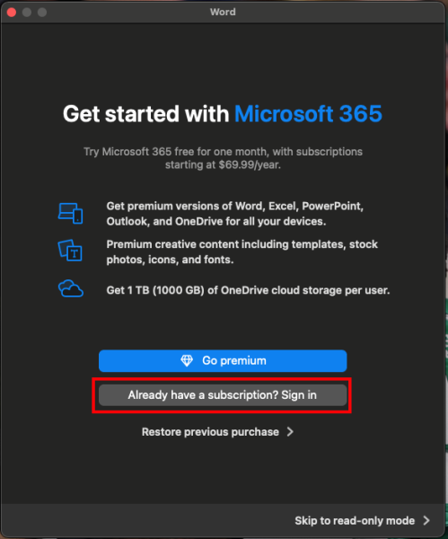
Task: Click the OneDrive cloud storage icon
Action: (x=71, y=288)
